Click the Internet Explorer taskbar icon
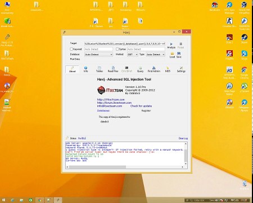The width and height of the screenshot is (253, 203). coord(12,200)
